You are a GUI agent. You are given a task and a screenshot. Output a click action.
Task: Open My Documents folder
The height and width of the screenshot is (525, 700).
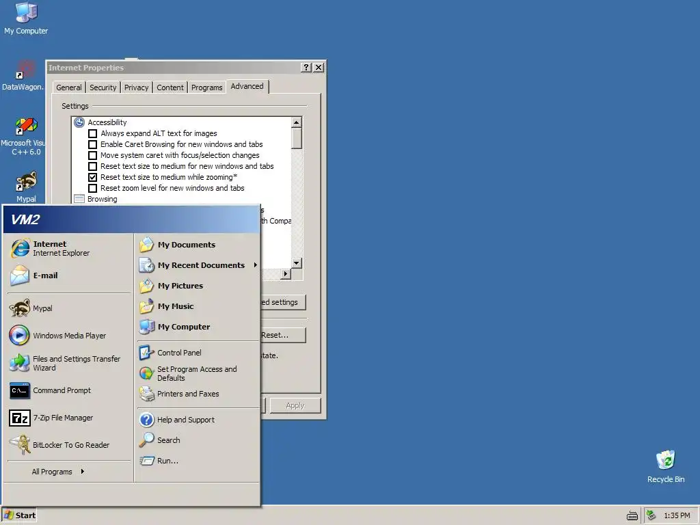(198, 245)
